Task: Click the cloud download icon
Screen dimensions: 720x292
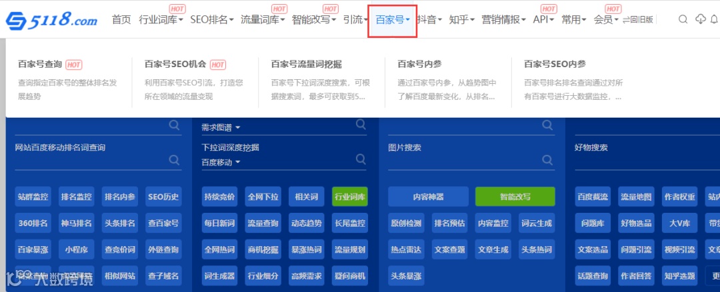Action: 700,19
